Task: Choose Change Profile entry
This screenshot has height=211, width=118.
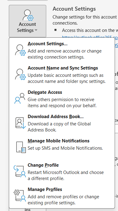Action: click(62, 172)
